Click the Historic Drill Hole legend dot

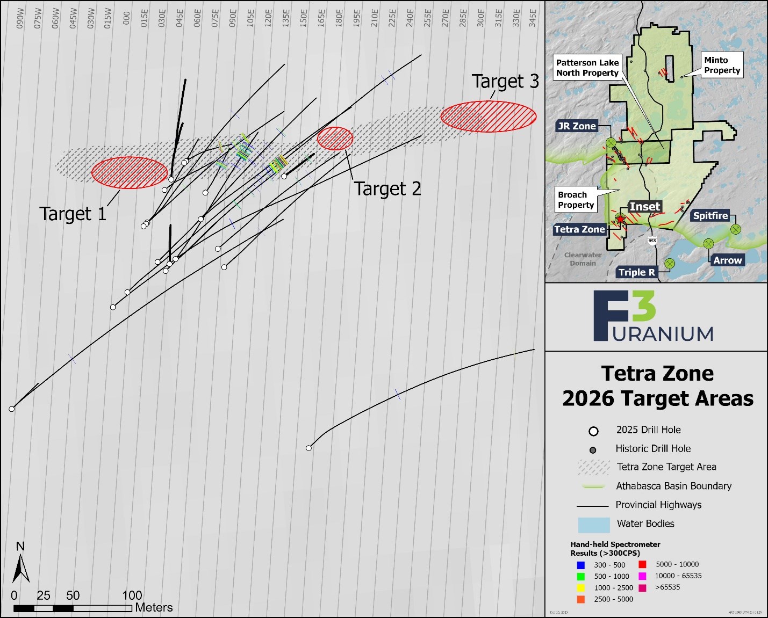tap(593, 450)
